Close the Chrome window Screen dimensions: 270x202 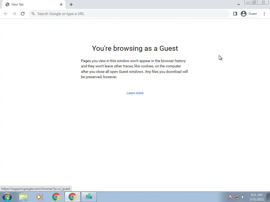[x=263, y=2]
